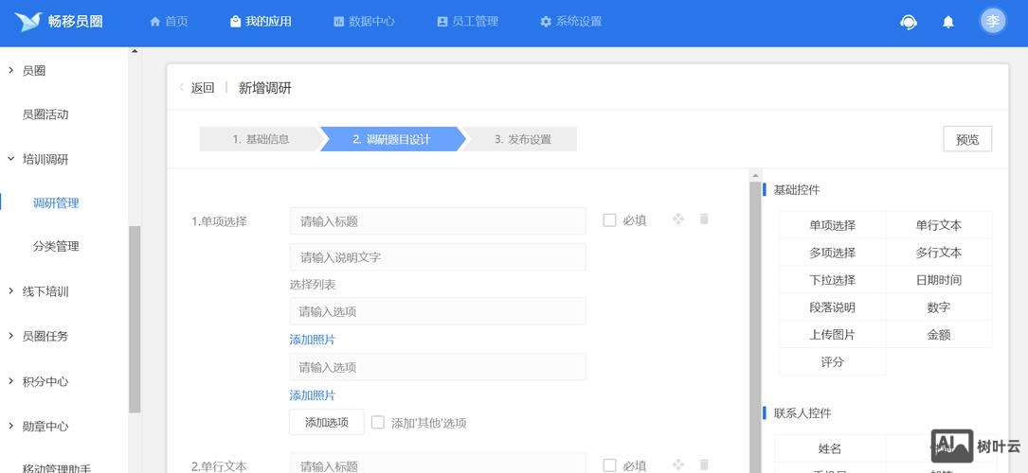1028x473 pixels.
Task: Add a 多行文本 control
Action: tap(939, 253)
